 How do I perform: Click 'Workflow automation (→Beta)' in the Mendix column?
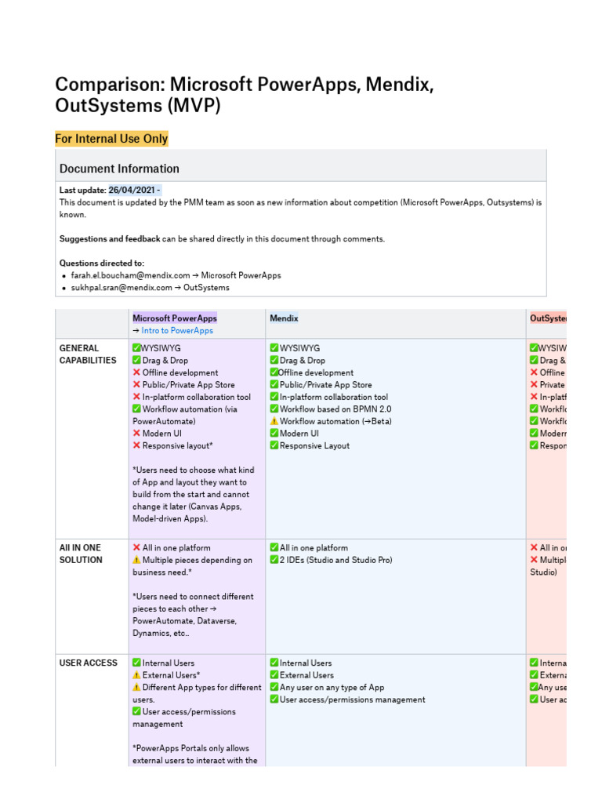click(x=335, y=421)
